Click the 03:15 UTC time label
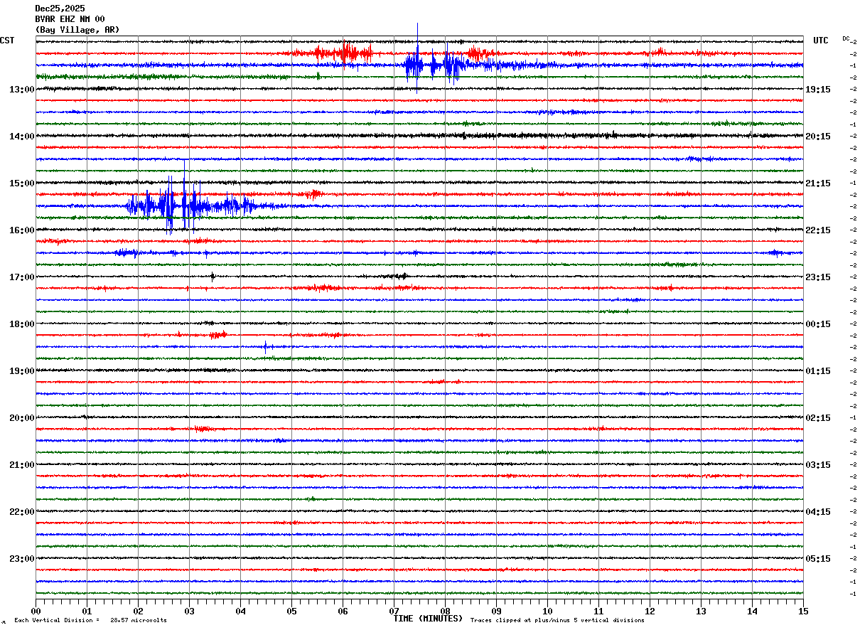The image size is (860, 630). pyautogui.click(x=818, y=465)
